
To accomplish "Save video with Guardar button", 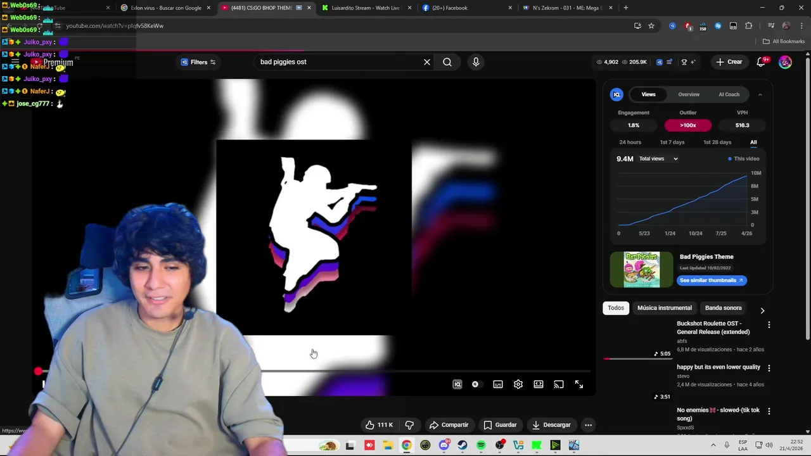I will tap(500, 425).
